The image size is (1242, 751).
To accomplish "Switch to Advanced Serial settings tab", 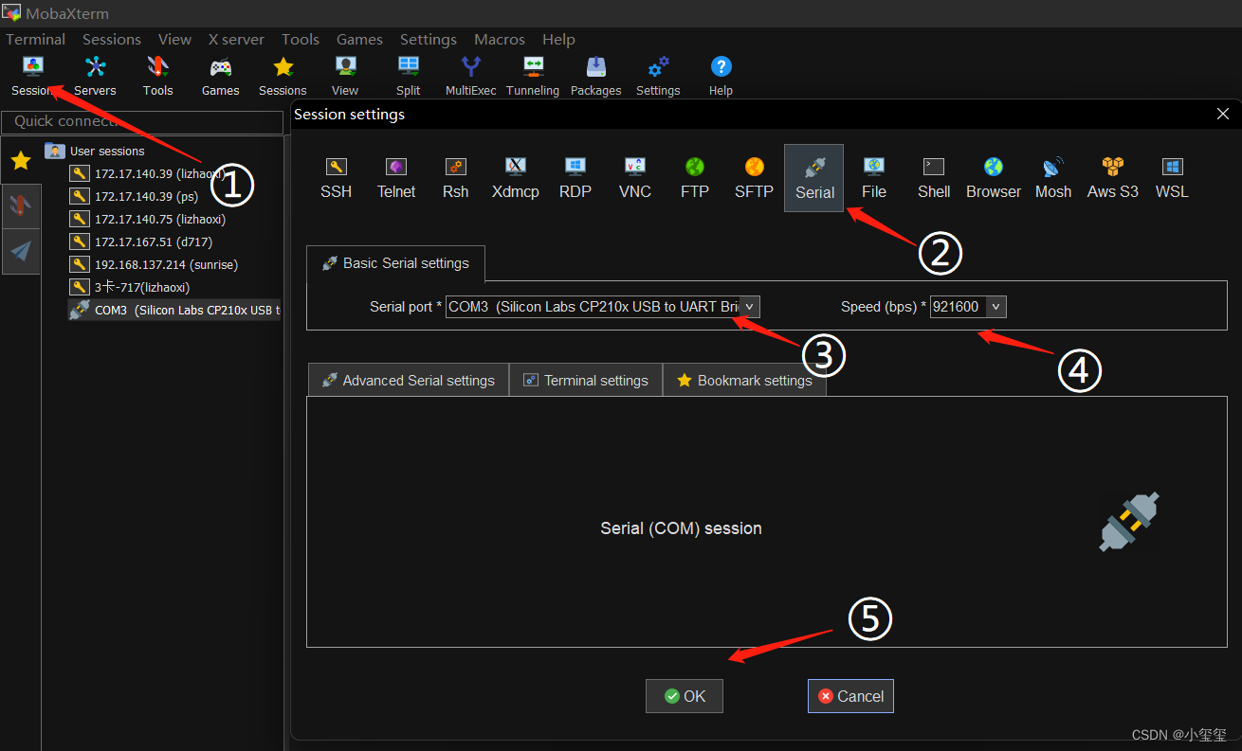I will tap(409, 380).
